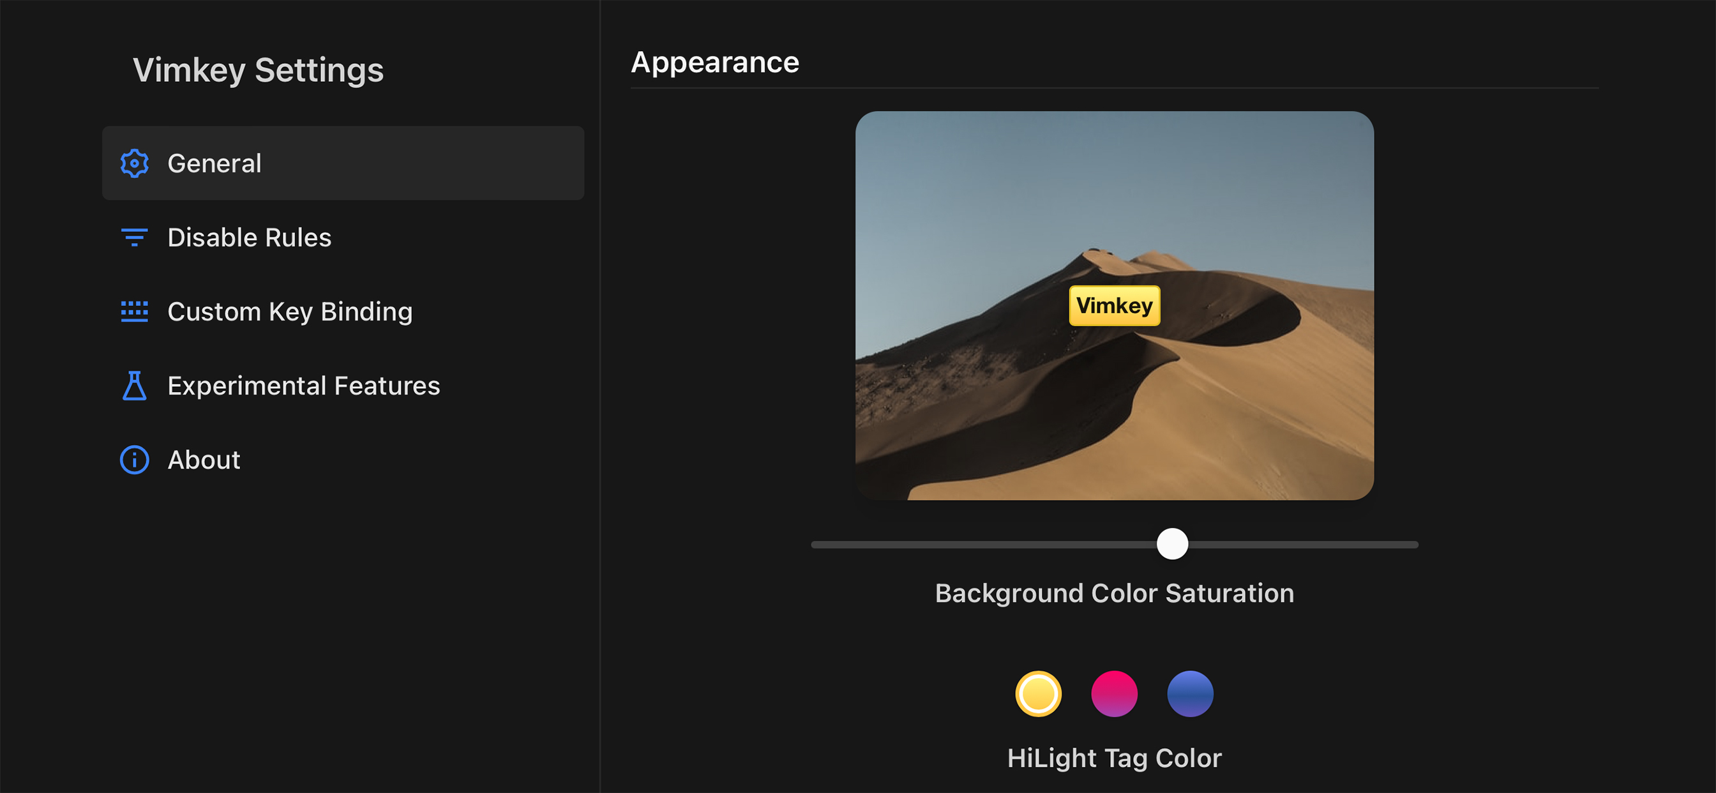Image resolution: width=1716 pixels, height=793 pixels.
Task: Open the General settings section
Action: point(343,163)
